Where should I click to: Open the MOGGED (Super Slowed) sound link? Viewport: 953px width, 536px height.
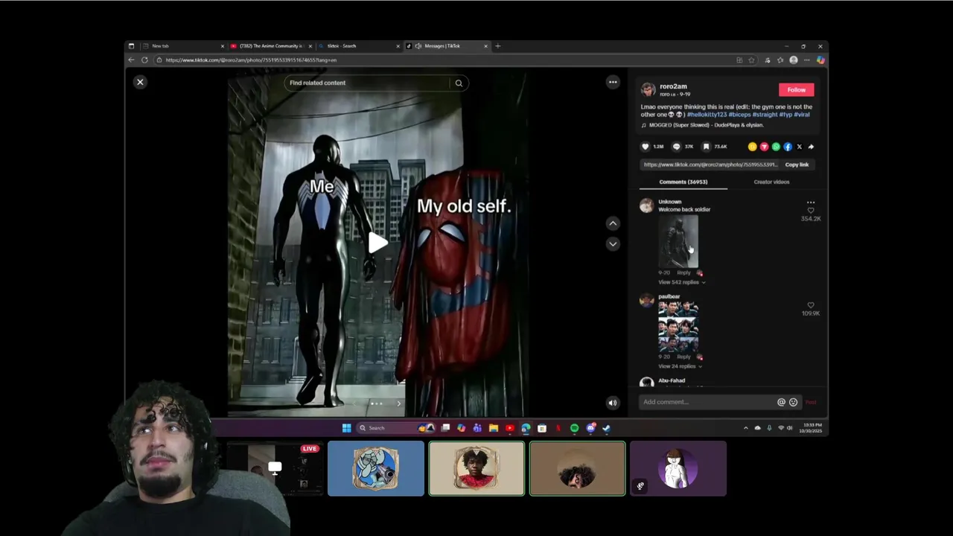pyautogui.click(x=707, y=125)
